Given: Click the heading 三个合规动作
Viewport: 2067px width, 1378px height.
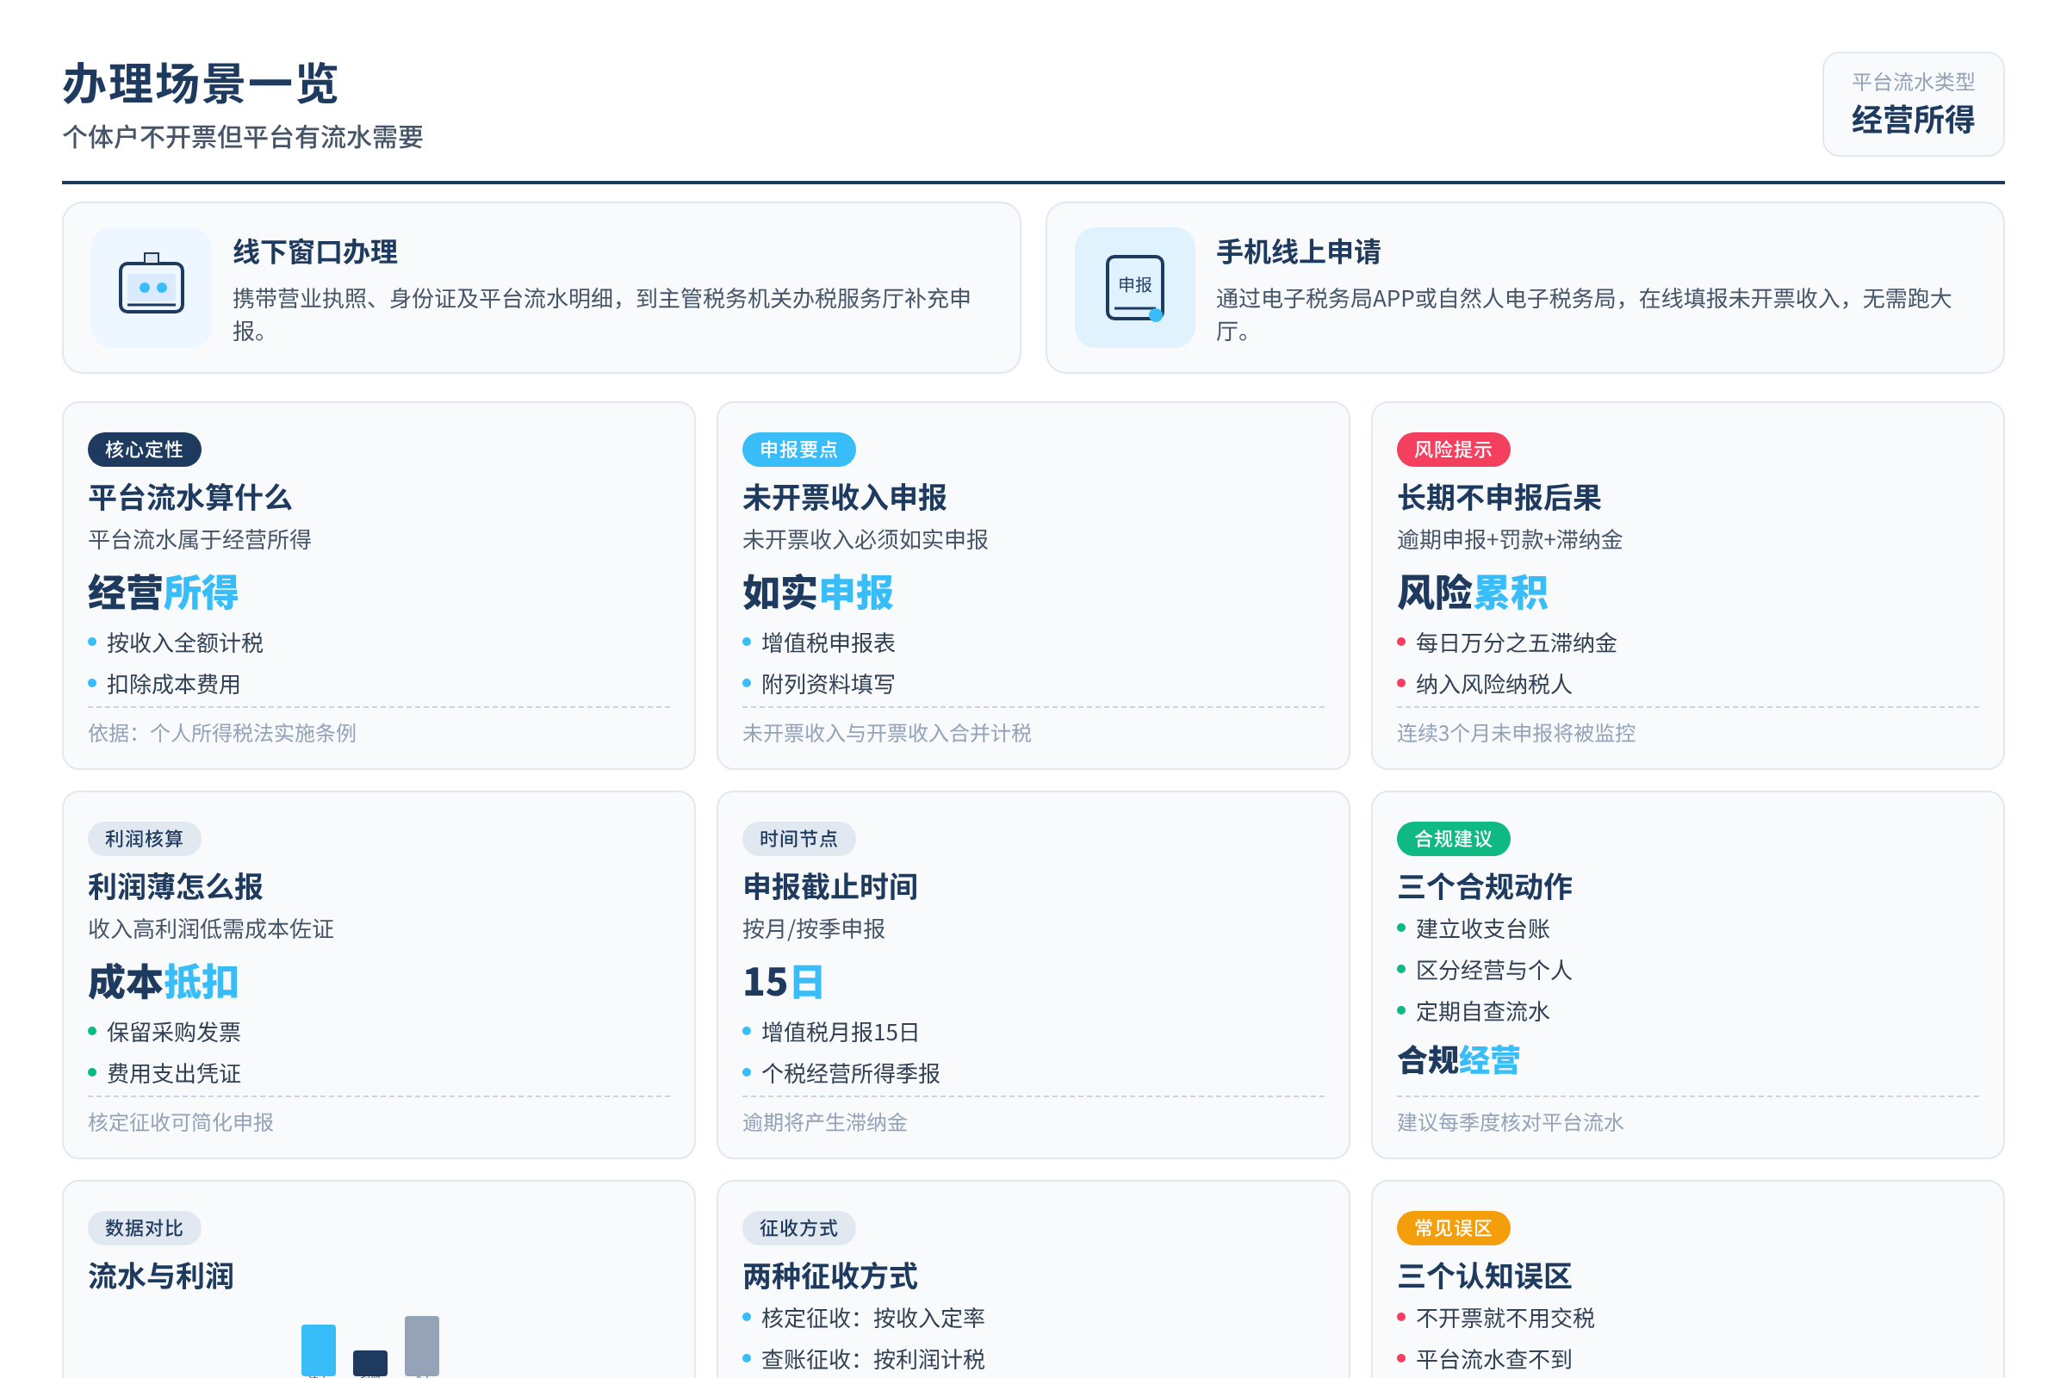Looking at the screenshot, I should (1485, 888).
